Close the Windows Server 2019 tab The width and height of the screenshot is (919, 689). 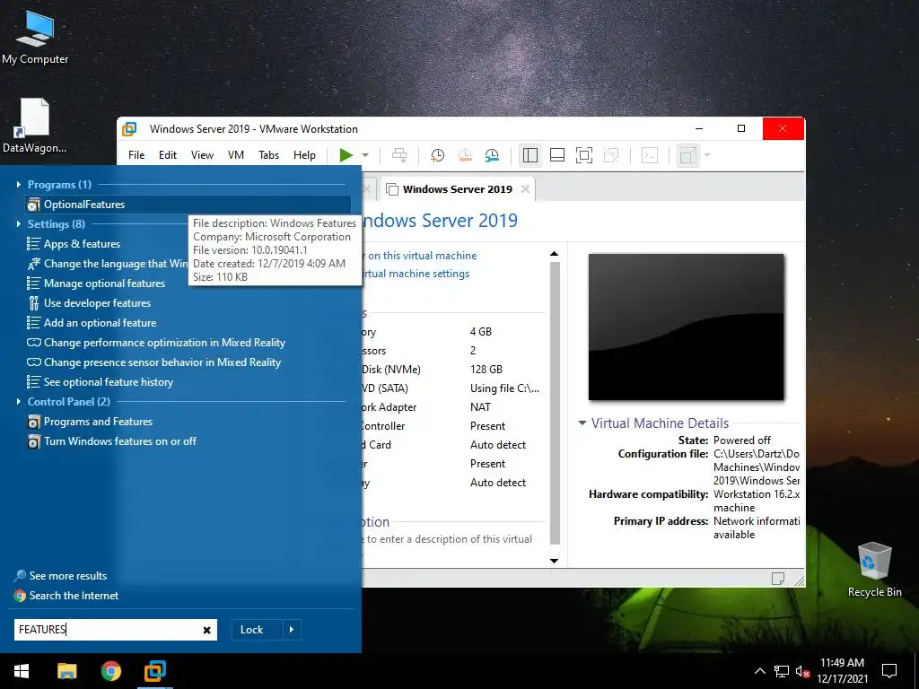525,188
